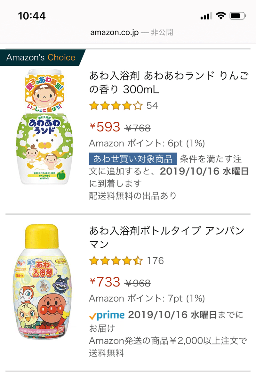Click the ¥593 price

tap(105, 127)
